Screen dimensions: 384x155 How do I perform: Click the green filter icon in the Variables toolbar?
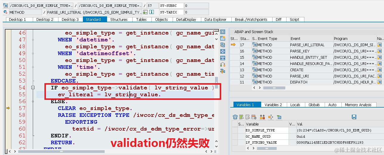(x=279, y=117)
